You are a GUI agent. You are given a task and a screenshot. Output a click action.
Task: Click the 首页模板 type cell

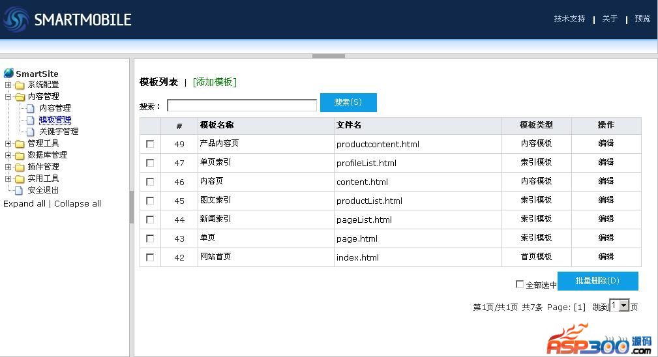pyautogui.click(x=536, y=257)
